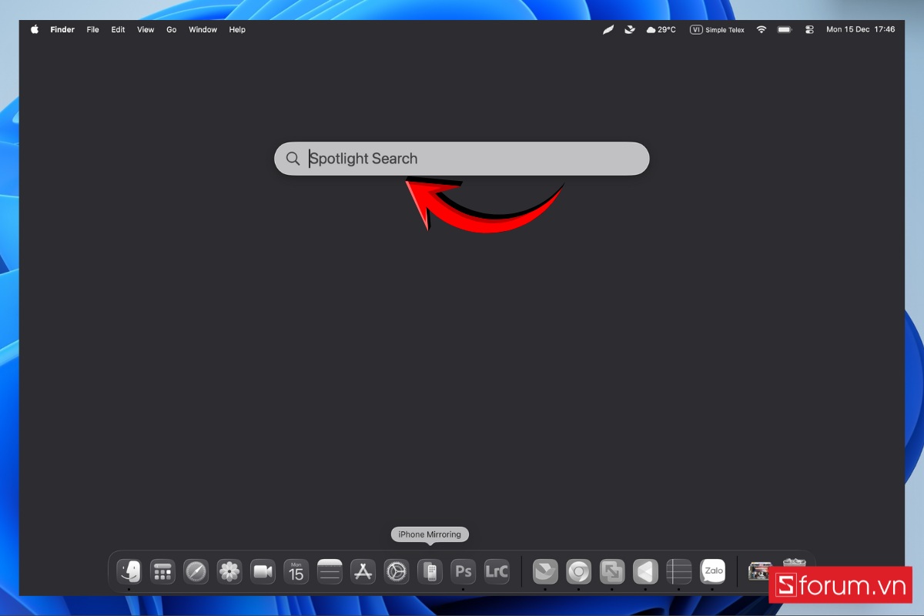Open the Wi-Fi status menu
924x616 pixels.
click(761, 29)
